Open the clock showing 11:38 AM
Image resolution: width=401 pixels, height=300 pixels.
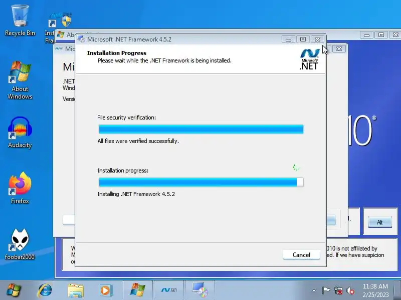pyautogui.click(x=375, y=290)
